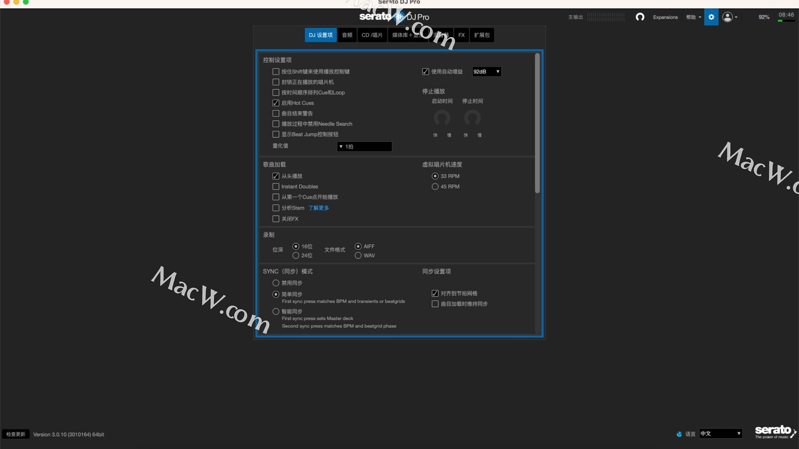799x449 pixels.
Task: Click the 控制设置项 section heading
Action: click(x=277, y=60)
